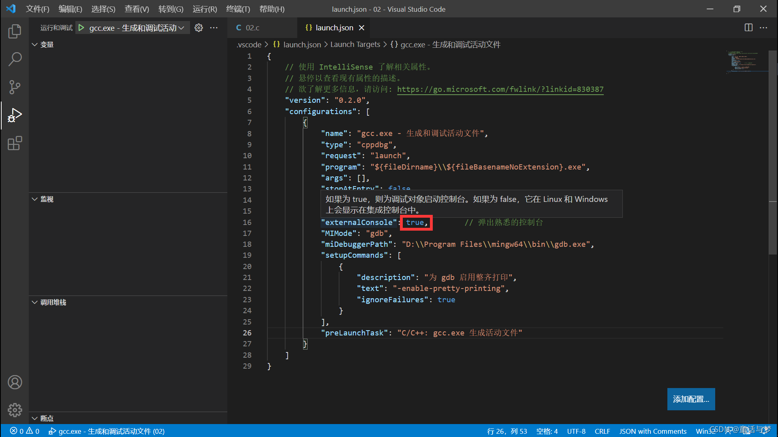The width and height of the screenshot is (778, 437).
Task: Click line number 16 in gutter
Action: (247, 222)
